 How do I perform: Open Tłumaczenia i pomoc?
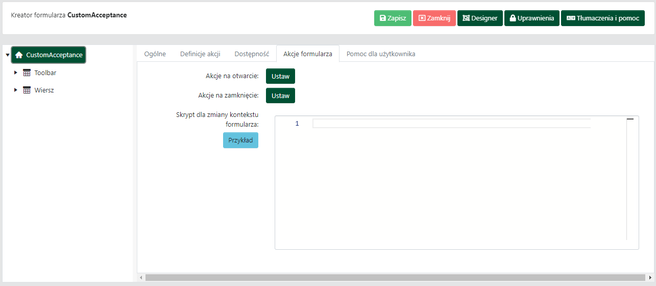[602, 18]
